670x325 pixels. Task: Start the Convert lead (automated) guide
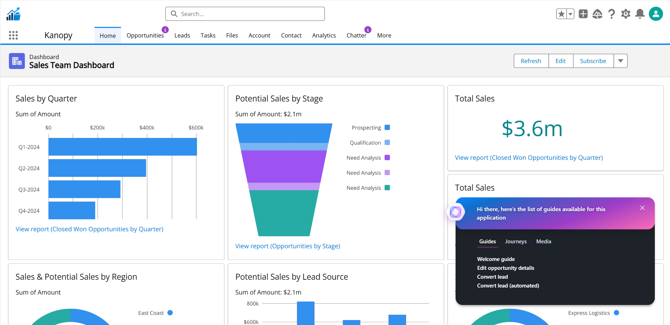508,286
